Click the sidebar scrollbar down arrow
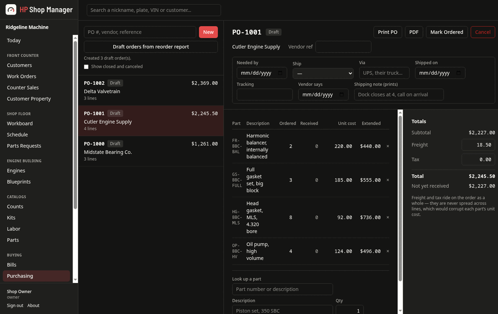498x314 pixels. pos(75,280)
